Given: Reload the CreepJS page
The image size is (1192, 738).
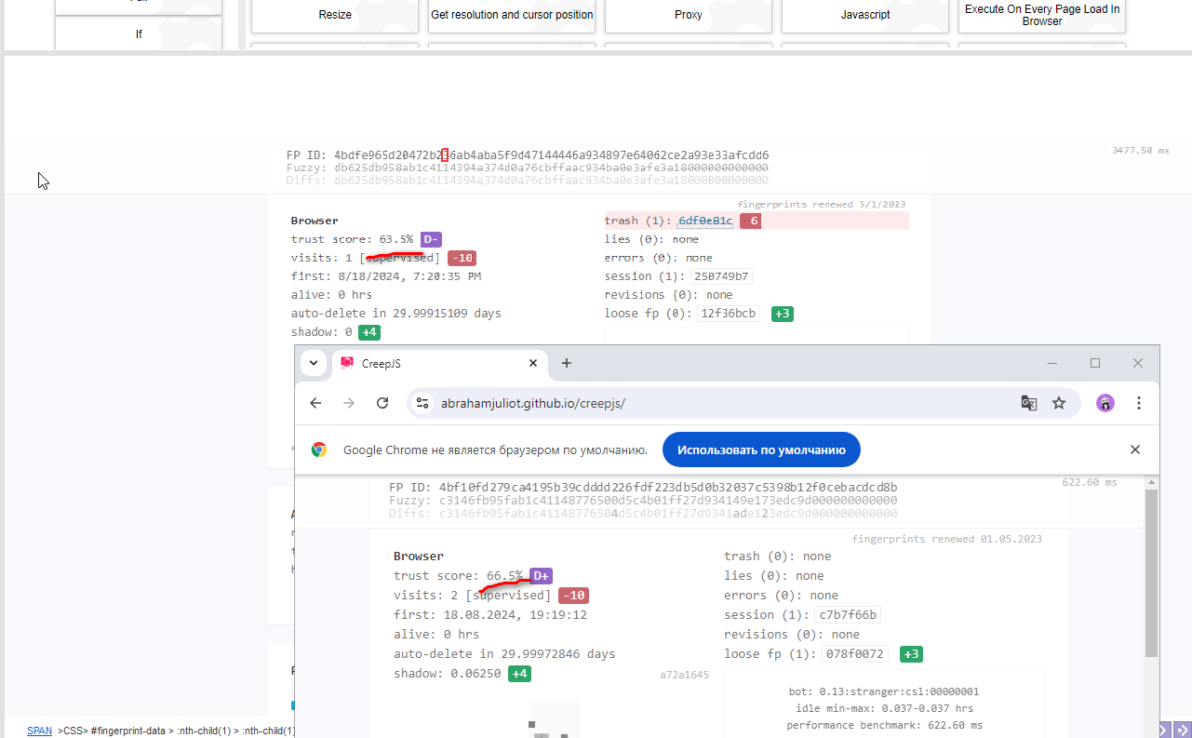Looking at the screenshot, I should (x=382, y=403).
